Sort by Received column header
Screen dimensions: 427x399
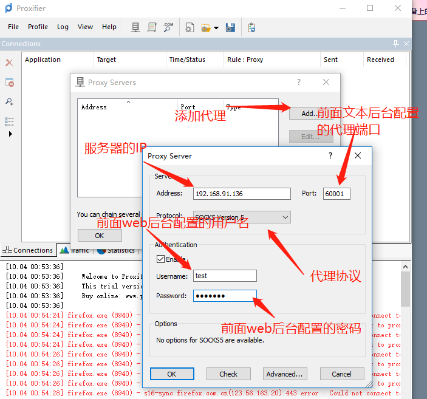384,60
